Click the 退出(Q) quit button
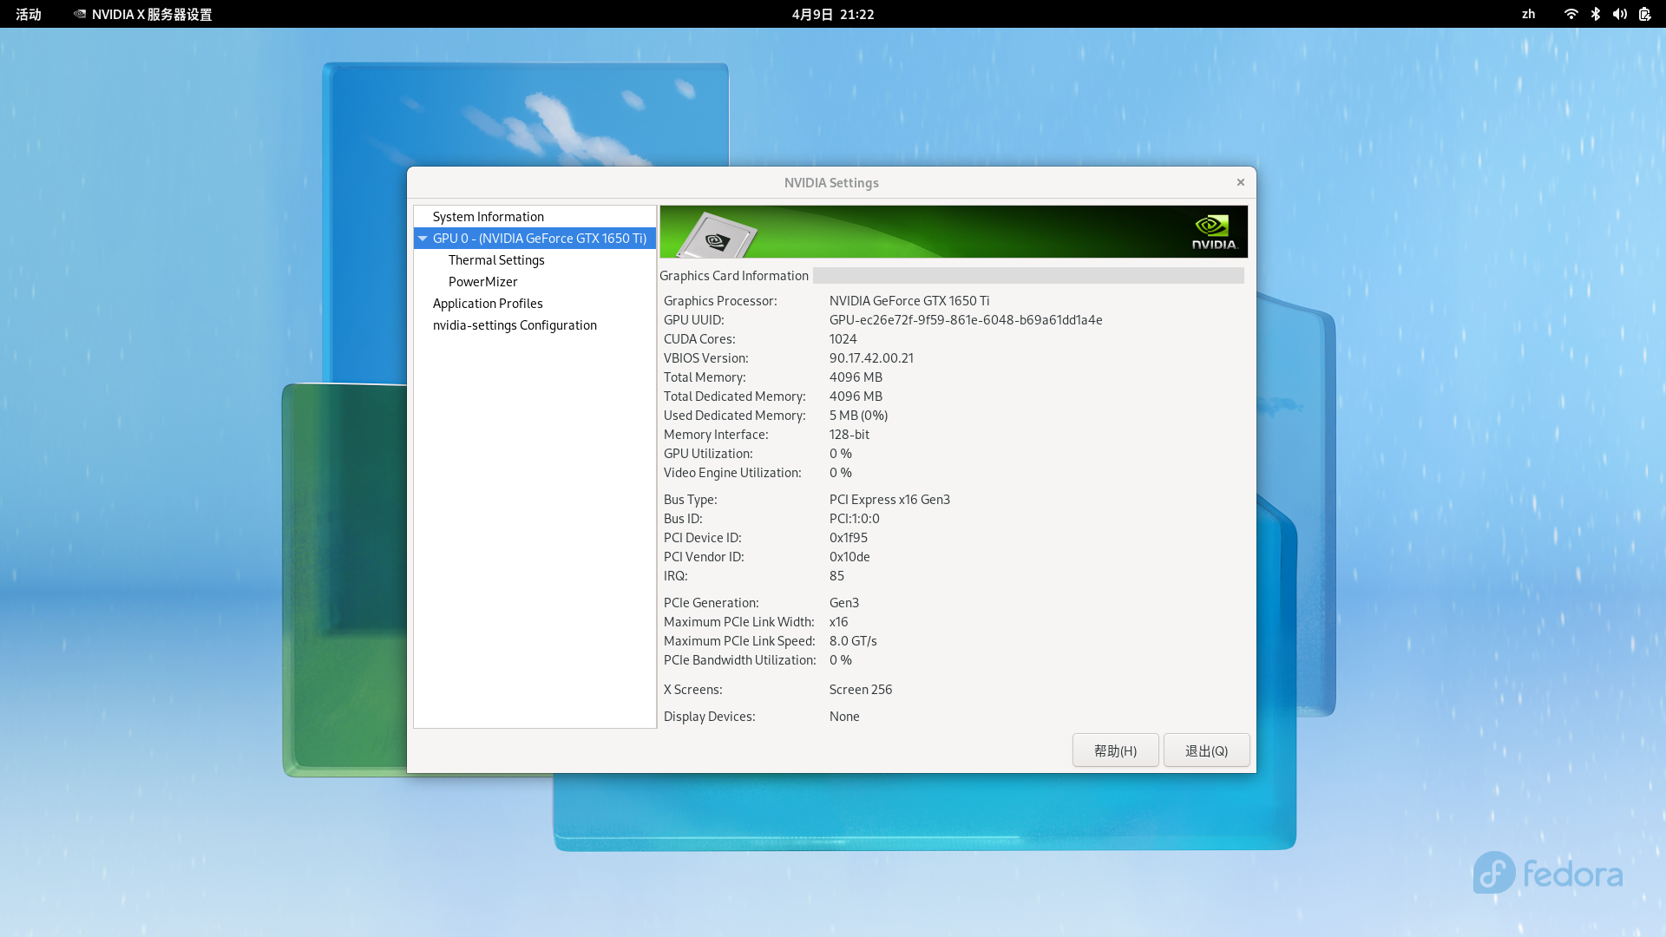 1206,750
